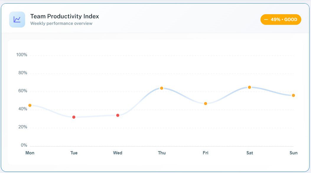Select the Saturday data point
The image size is (311, 173).
[250, 87]
